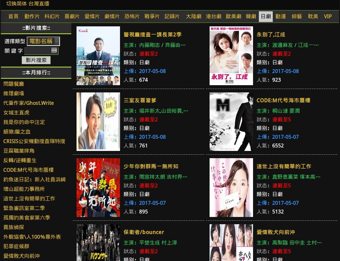Click the 三室友喜當爹 poster thumbnail
This screenshot has height=261, width=340.
point(98,122)
